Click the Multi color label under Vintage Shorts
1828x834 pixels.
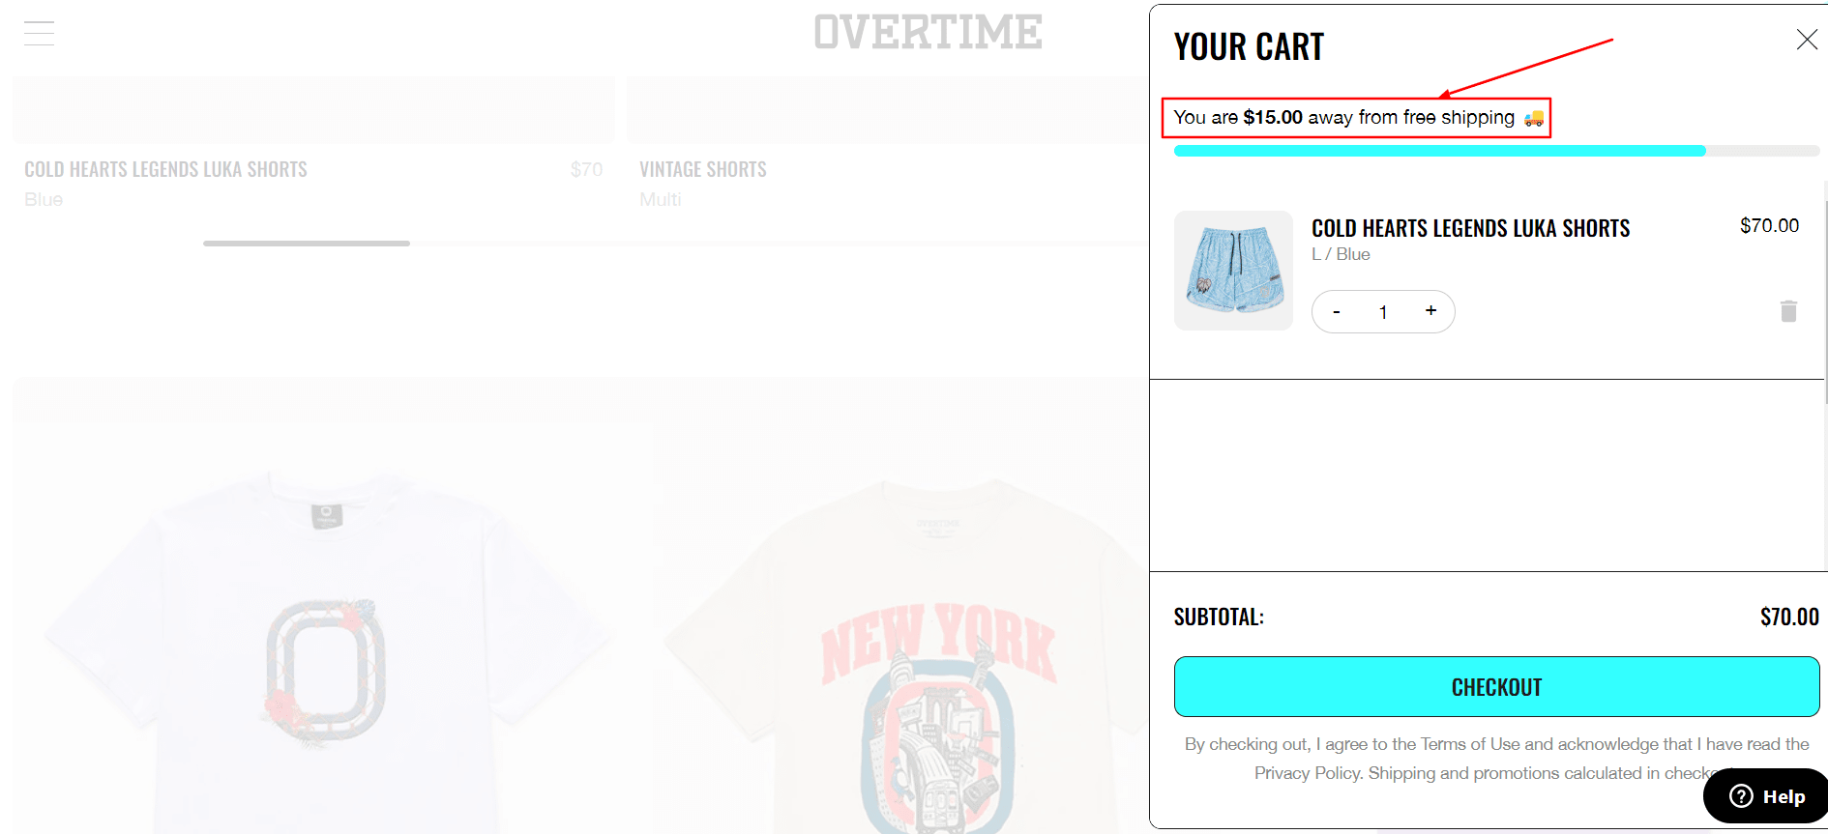pos(661,200)
